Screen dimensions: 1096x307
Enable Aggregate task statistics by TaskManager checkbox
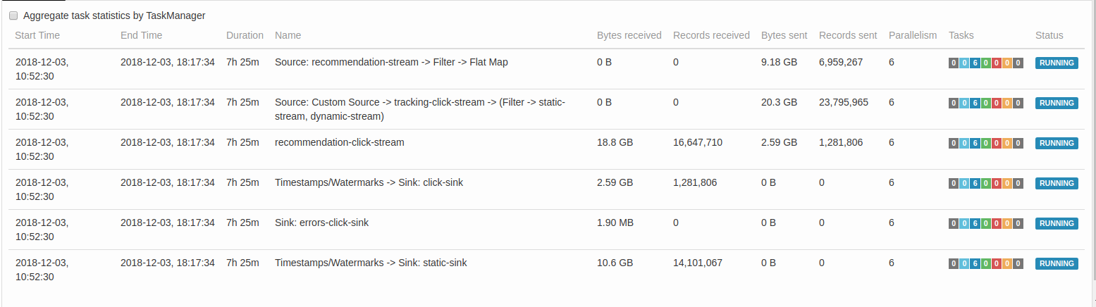coord(13,15)
